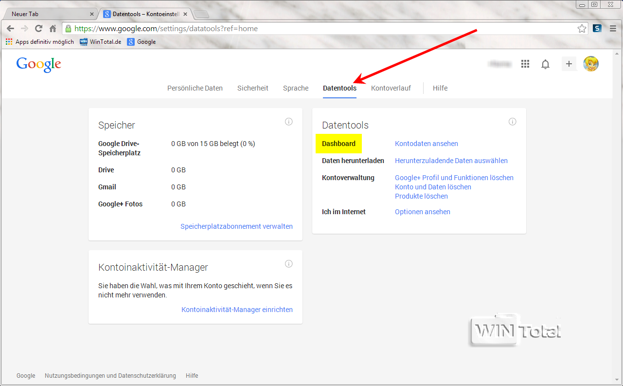
Task: Click the info icon in the Datentools card
Action: (x=513, y=122)
